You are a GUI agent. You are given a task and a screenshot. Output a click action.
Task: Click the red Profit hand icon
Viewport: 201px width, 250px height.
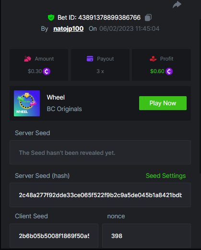coord(153,59)
